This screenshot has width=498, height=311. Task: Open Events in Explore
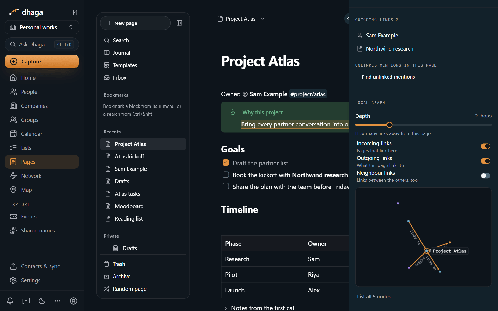(42, 216)
